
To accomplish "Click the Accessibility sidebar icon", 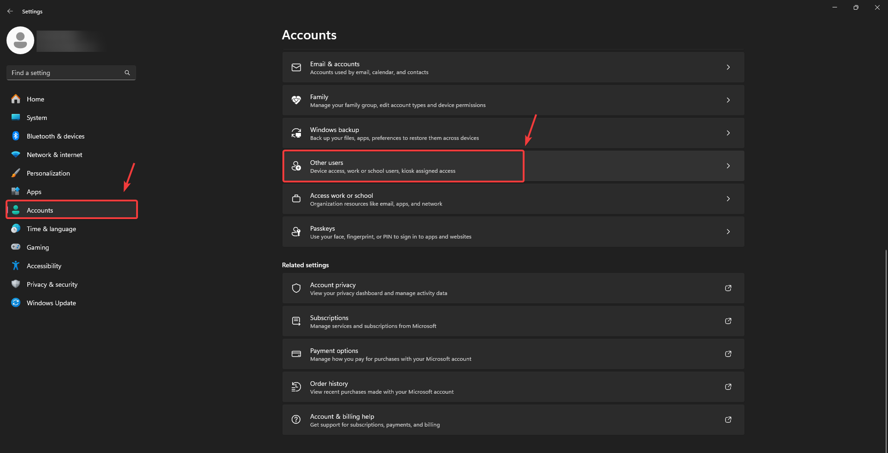I will [x=16, y=266].
